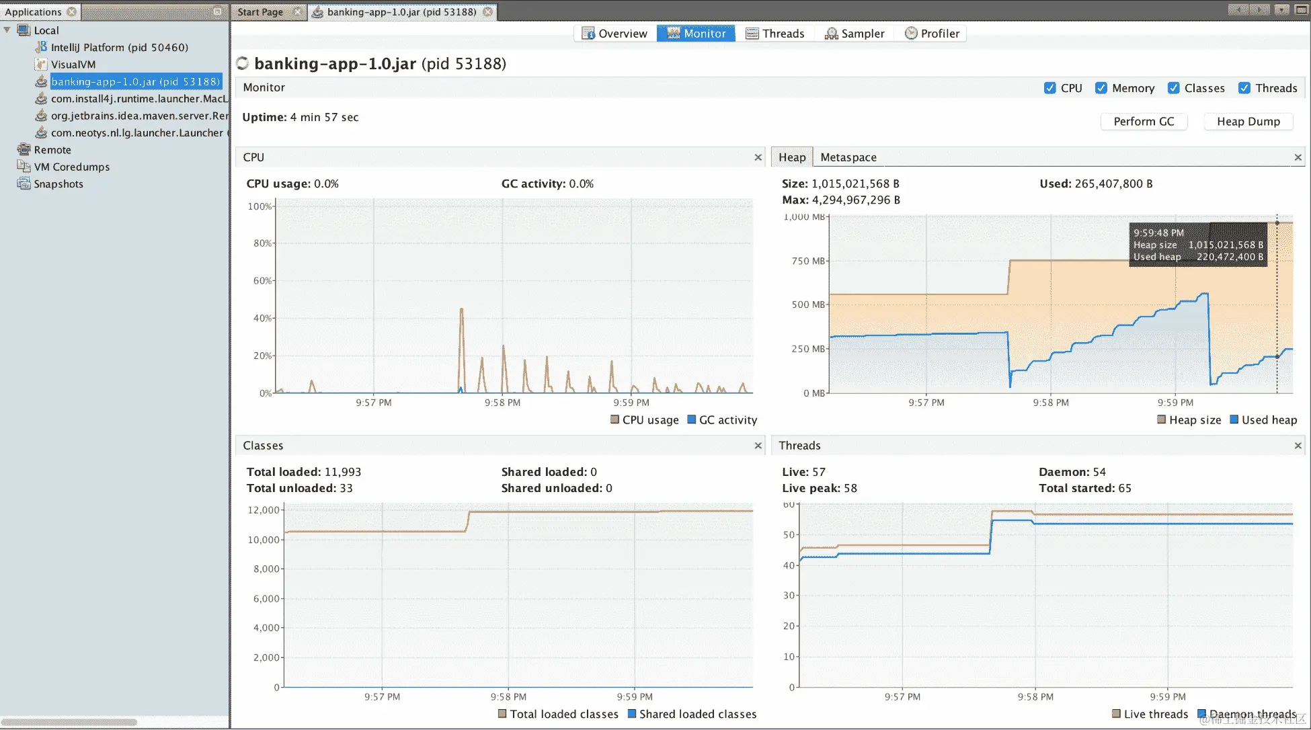The image size is (1311, 730).
Task: Click the Heap Dump button
Action: (1248, 122)
